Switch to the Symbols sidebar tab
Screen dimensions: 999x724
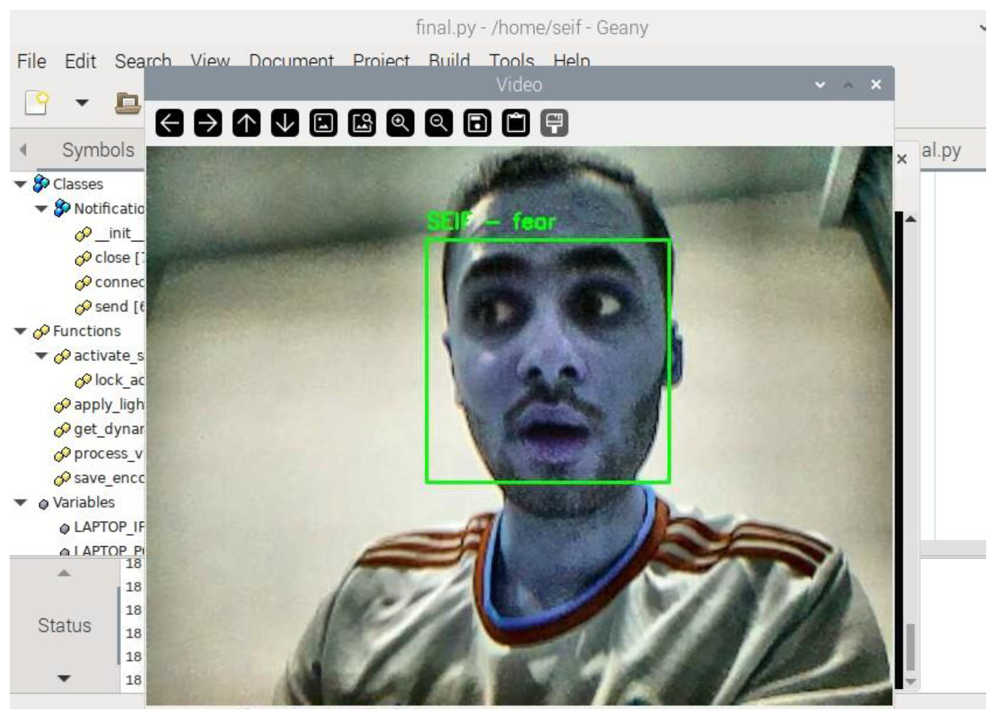point(98,150)
